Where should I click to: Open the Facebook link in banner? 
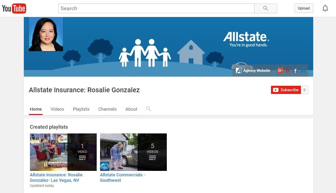coord(295,71)
